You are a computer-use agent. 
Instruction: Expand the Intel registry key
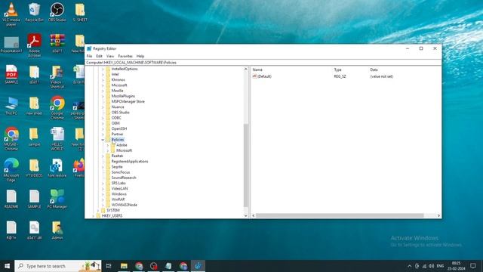(103, 74)
